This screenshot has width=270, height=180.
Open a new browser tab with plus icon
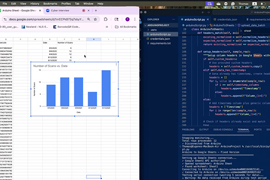[x=96, y=10]
